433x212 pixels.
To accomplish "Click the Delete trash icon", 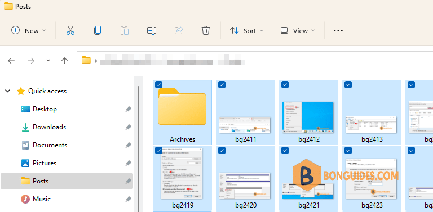I will [x=206, y=30].
